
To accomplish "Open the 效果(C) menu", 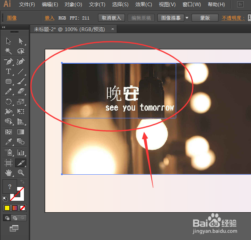I will click(x=144, y=4).
